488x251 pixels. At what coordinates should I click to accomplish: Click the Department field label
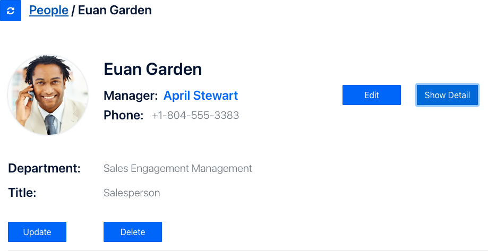pos(44,169)
